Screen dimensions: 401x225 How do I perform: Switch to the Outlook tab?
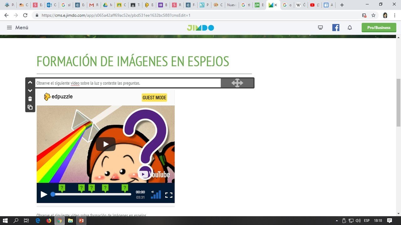coord(52,5)
